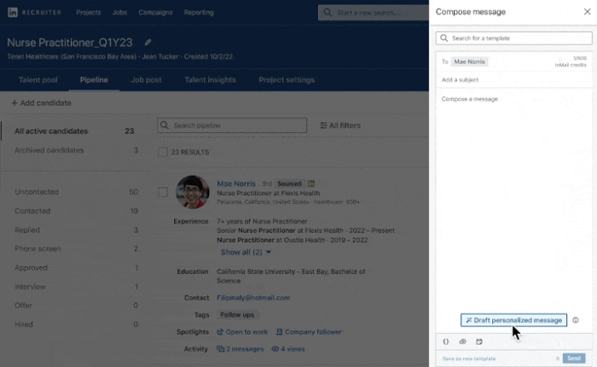This screenshot has height=367, width=597.
Task: Switch to the Talent insights tab
Action: pyautogui.click(x=210, y=80)
